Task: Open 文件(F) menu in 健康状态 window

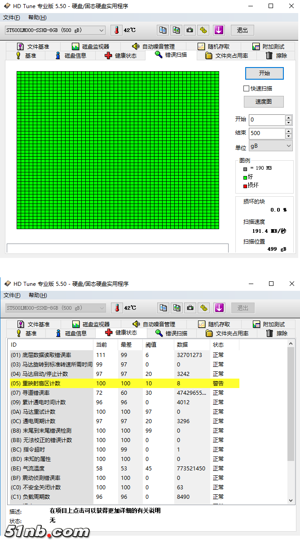Action: click(12, 295)
